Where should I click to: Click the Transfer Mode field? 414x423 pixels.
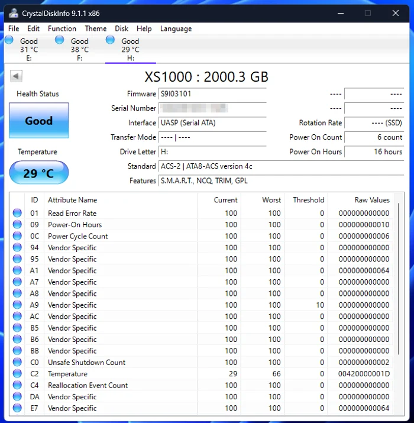(x=212, y=137)
